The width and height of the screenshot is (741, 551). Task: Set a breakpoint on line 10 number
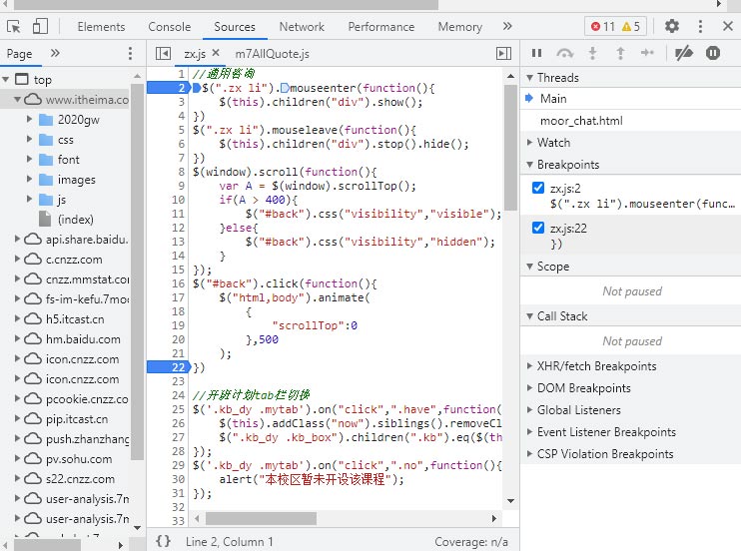point(178,200)
